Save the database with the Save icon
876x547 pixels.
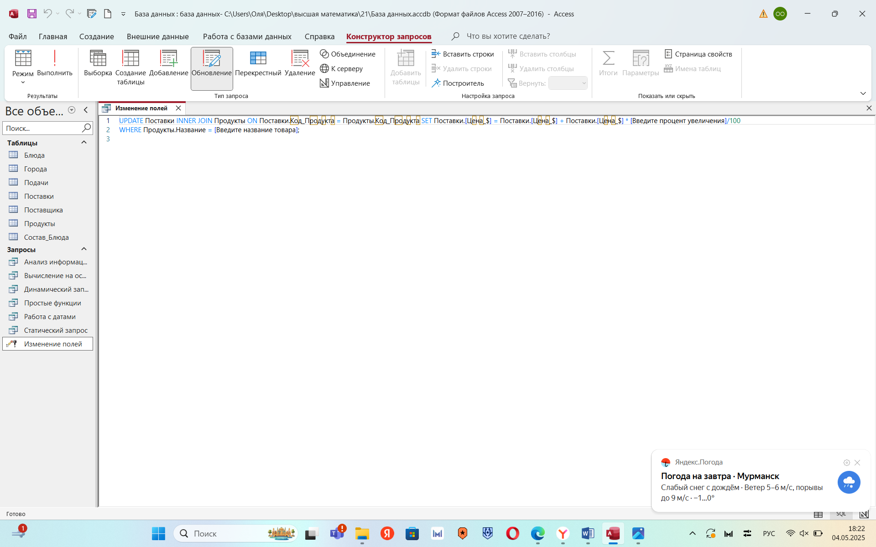pyautogui.click(x=31, y=14)
